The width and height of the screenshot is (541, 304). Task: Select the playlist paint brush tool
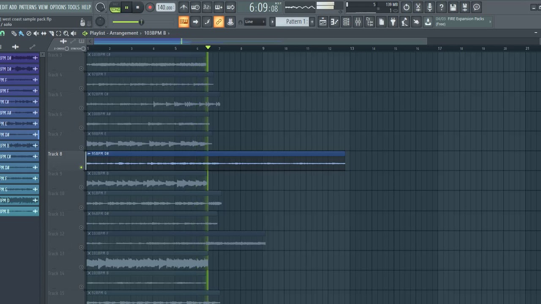21,33
